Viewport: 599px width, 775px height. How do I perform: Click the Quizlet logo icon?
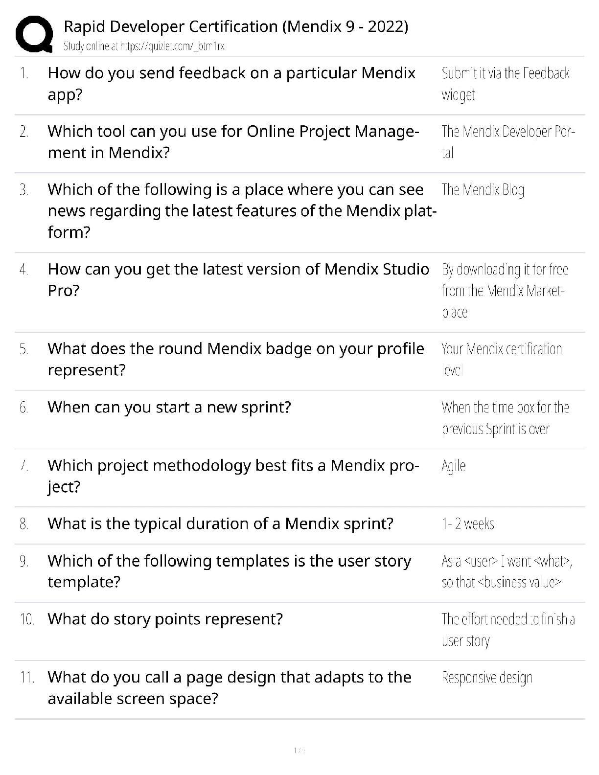(x=34, y=34)
